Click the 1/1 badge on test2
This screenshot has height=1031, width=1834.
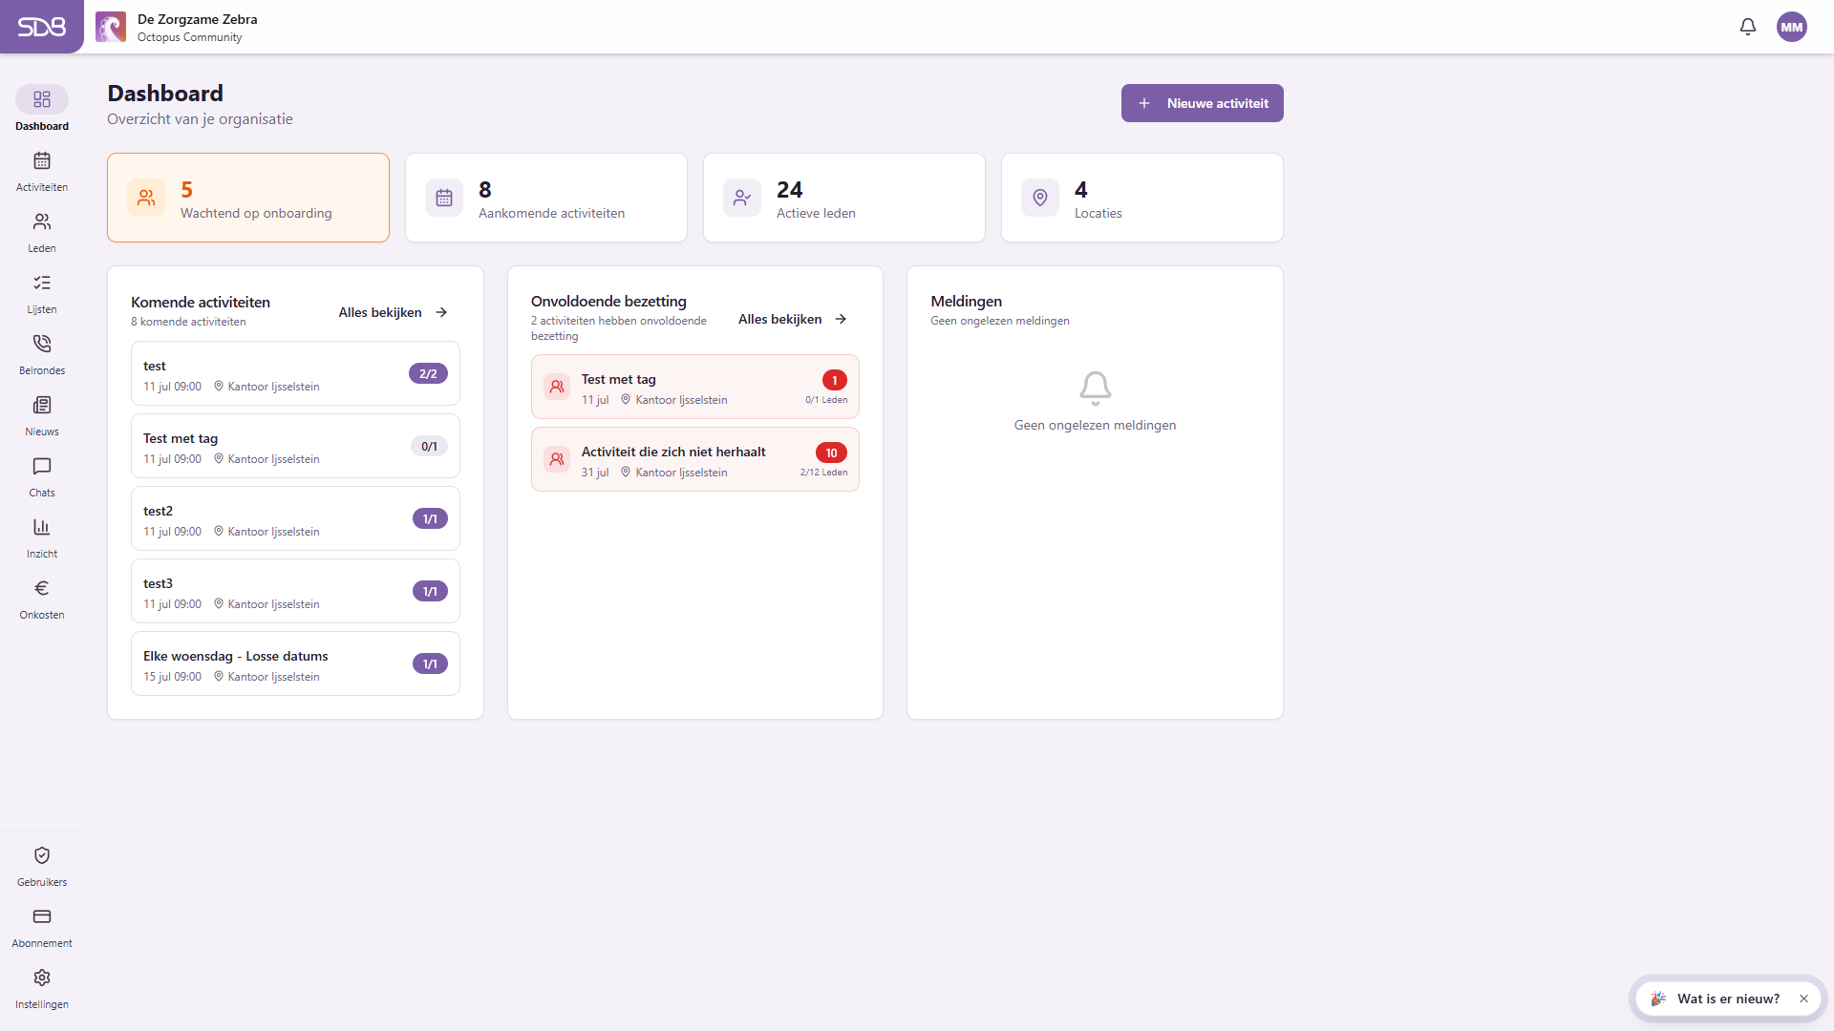430,518
